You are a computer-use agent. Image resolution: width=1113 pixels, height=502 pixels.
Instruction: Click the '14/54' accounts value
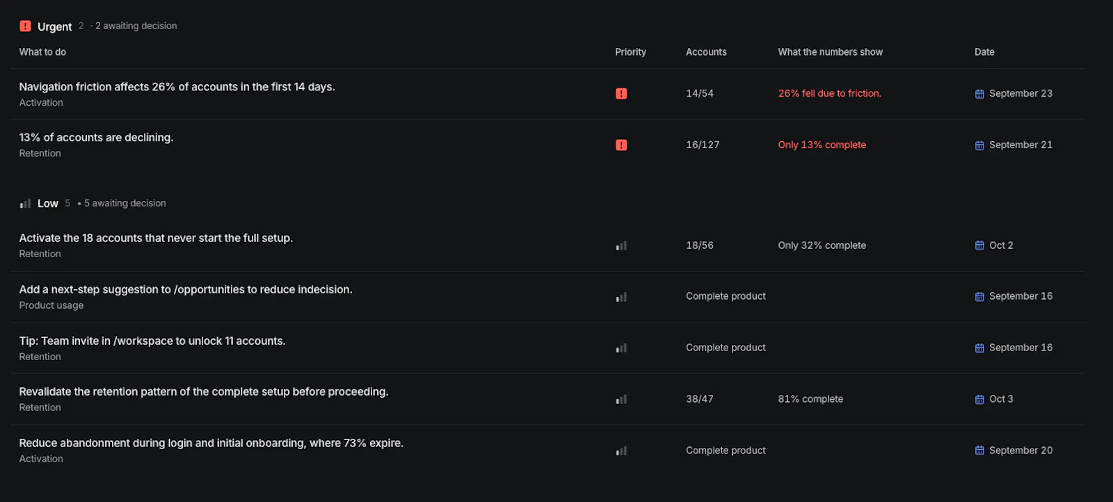pyautogui.click(x=700, y=93)
